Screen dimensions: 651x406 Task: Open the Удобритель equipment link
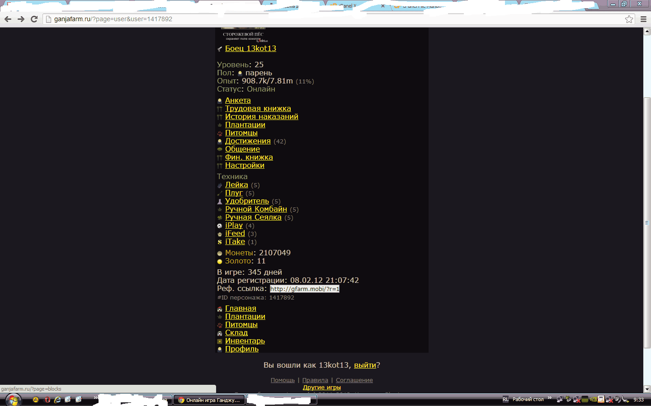point(247,201)
